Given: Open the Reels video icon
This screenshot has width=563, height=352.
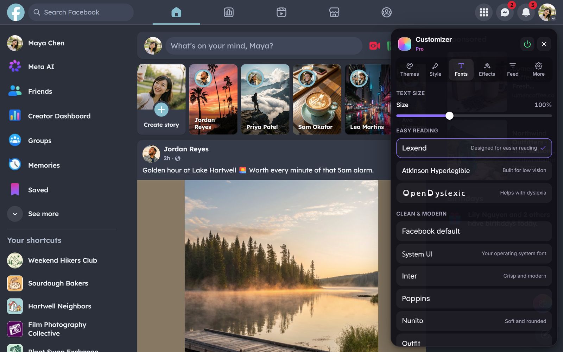Looking at the screenshot, I should pyautogui.click(x=281, y=12).
